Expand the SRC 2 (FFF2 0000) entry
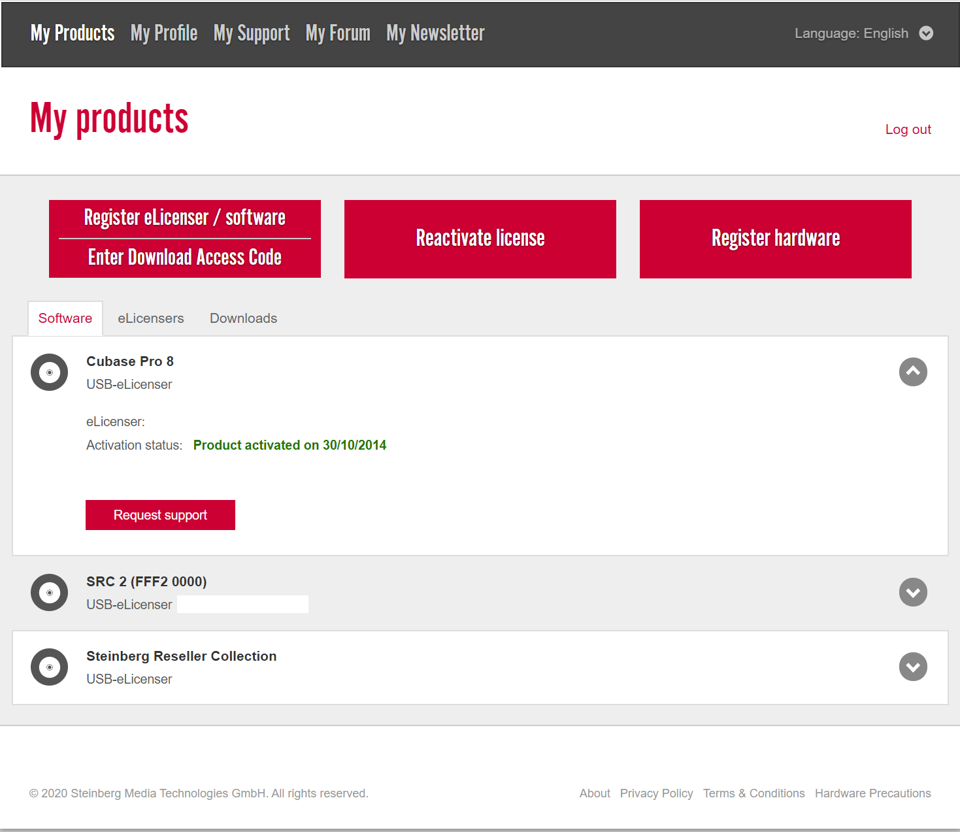The image size is (960, 832). (913, 592)
